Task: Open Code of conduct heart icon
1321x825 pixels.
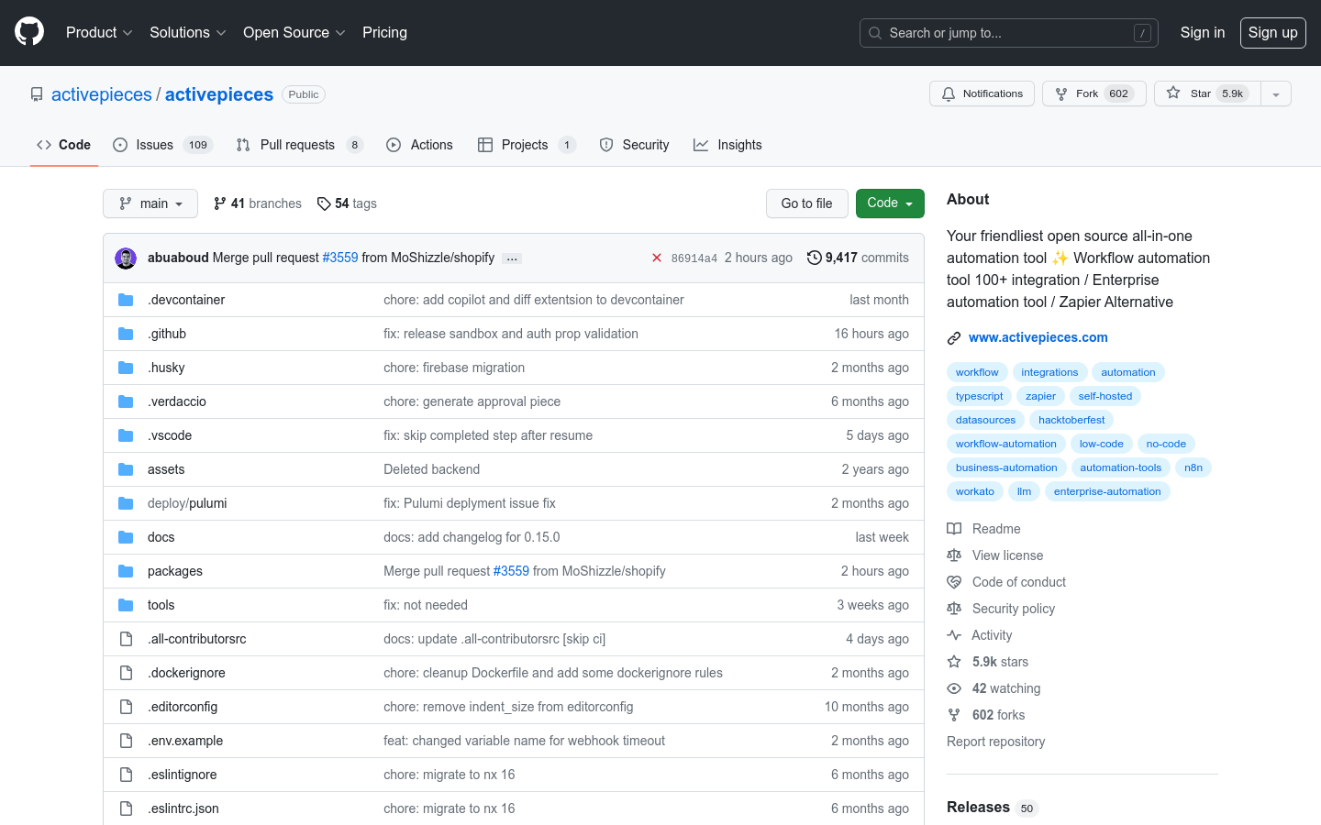Action: [954, 582]
